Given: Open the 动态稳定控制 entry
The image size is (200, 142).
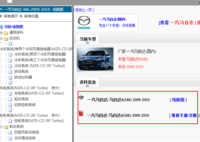Looking at the screenshot, I should pyautogui.click(x=25, y=138).
